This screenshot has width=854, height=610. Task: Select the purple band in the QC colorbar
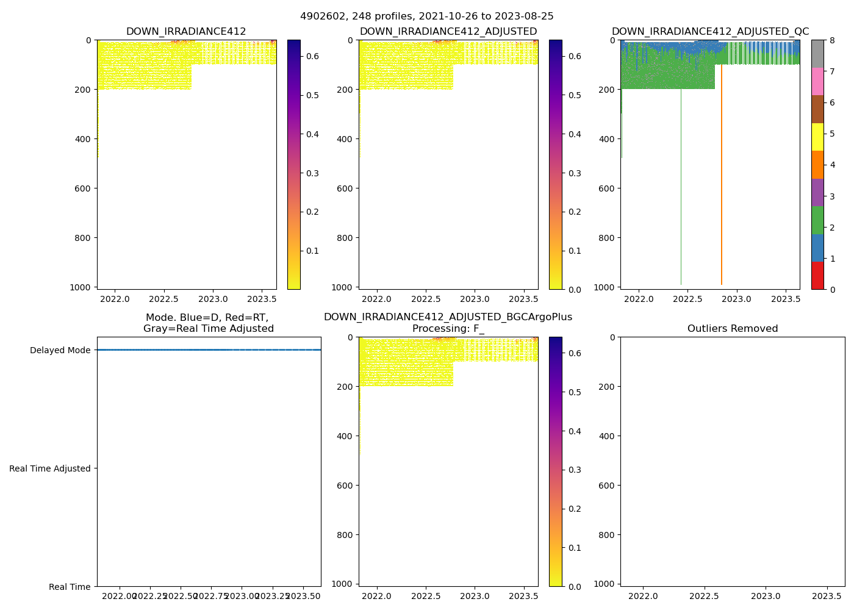click(x=817, y=192)
